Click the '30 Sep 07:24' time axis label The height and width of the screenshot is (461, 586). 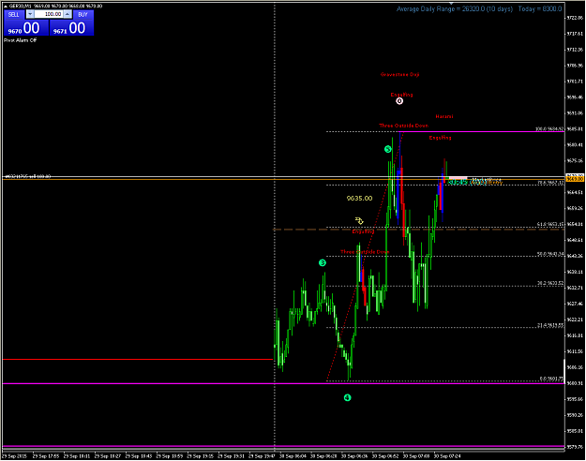(447, 456)
